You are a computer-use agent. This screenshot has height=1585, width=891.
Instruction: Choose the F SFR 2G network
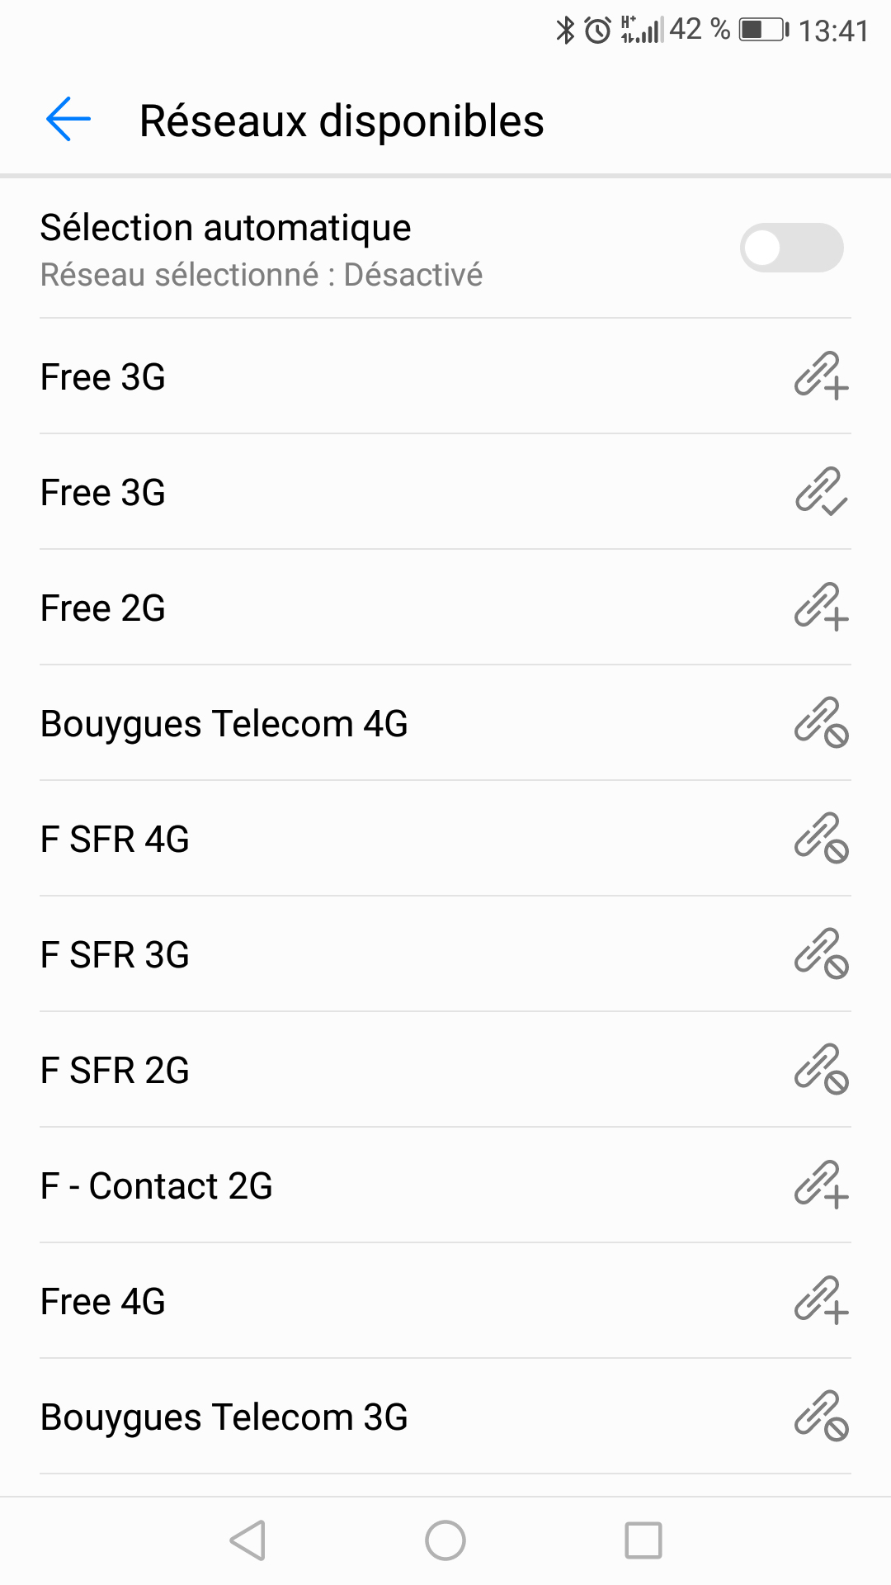point(445,1070)
